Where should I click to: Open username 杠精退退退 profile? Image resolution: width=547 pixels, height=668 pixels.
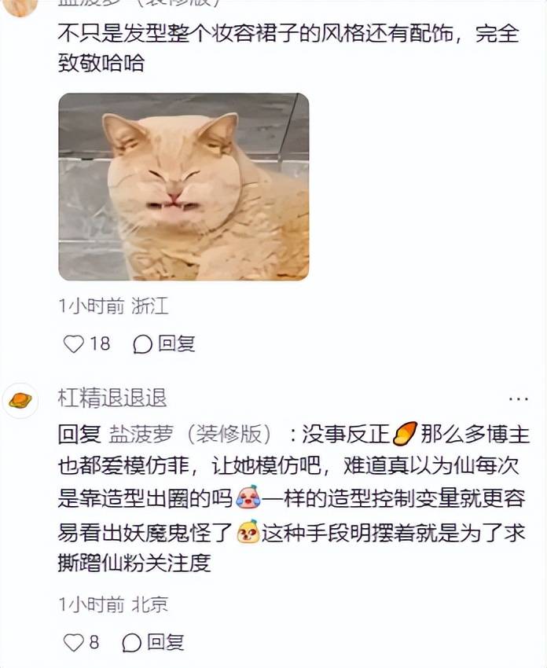112,398
